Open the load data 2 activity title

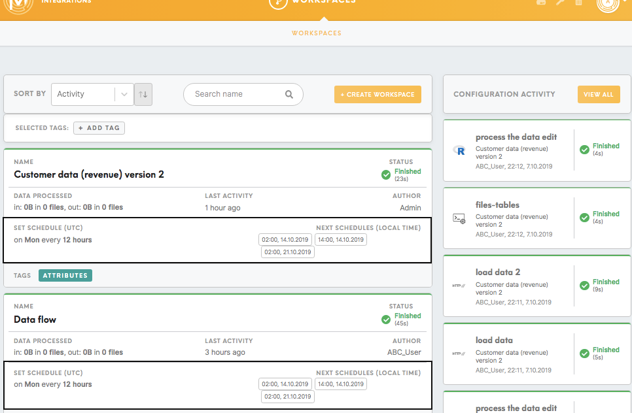[498, 273]
